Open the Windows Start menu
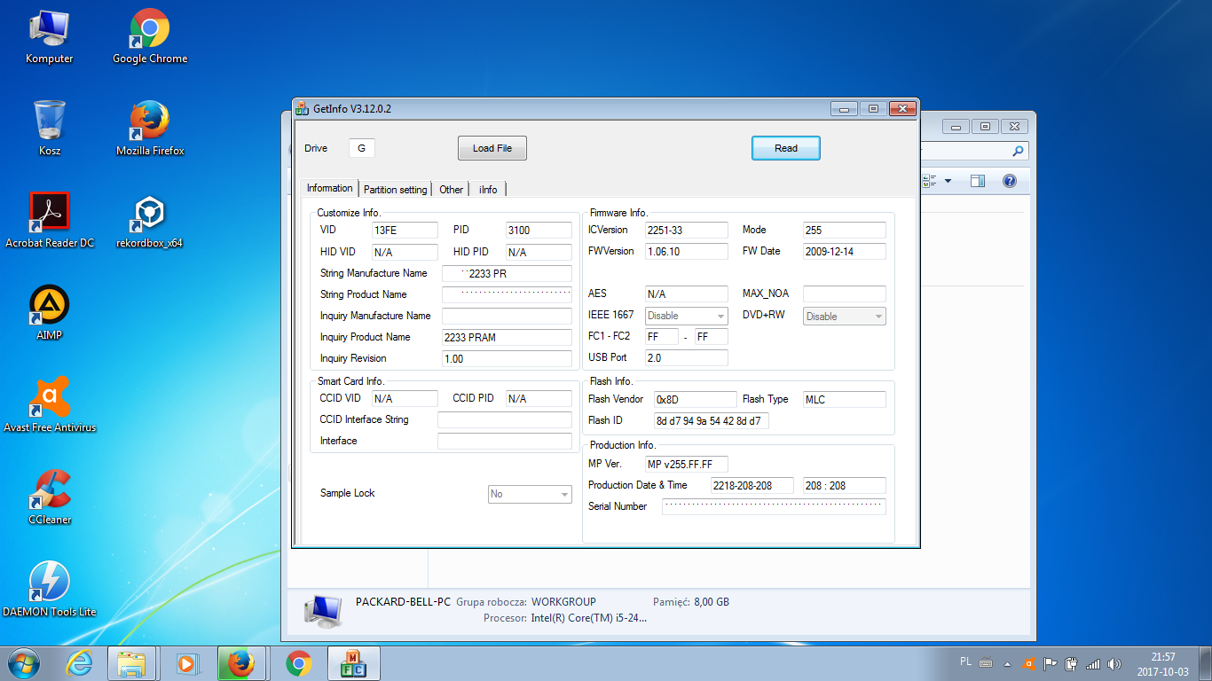This screenshot has height=681, width=1212. pos(25,662)
